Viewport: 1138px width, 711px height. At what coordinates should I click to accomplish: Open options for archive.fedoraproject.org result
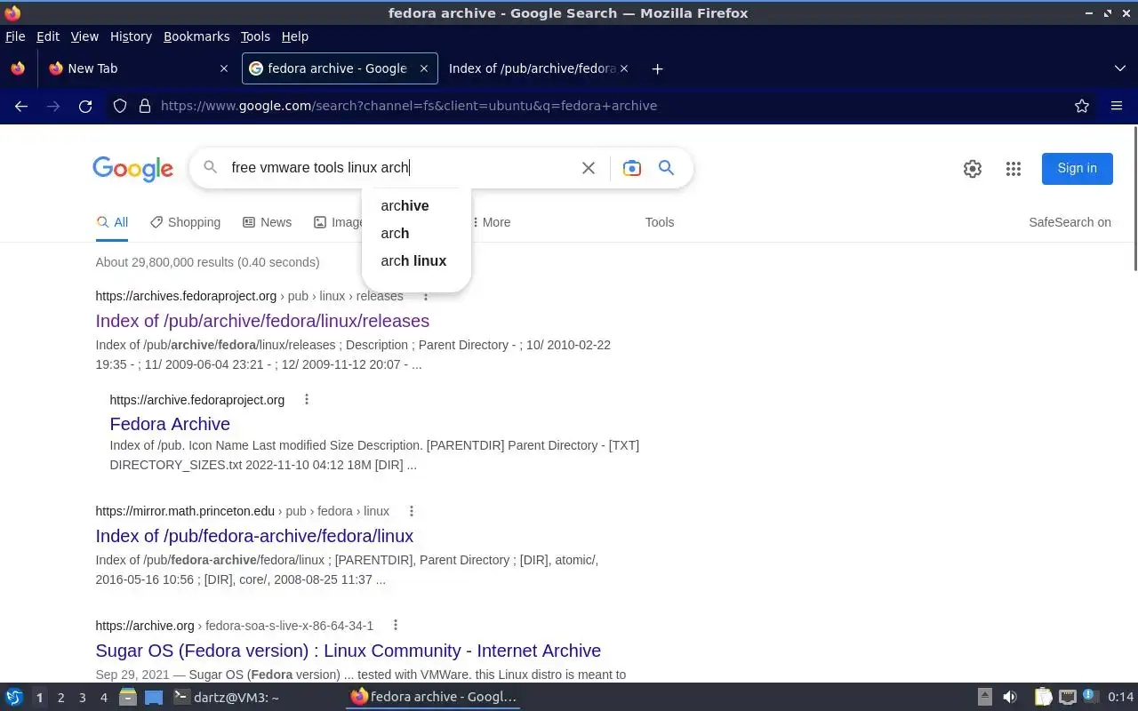point(307,399)
